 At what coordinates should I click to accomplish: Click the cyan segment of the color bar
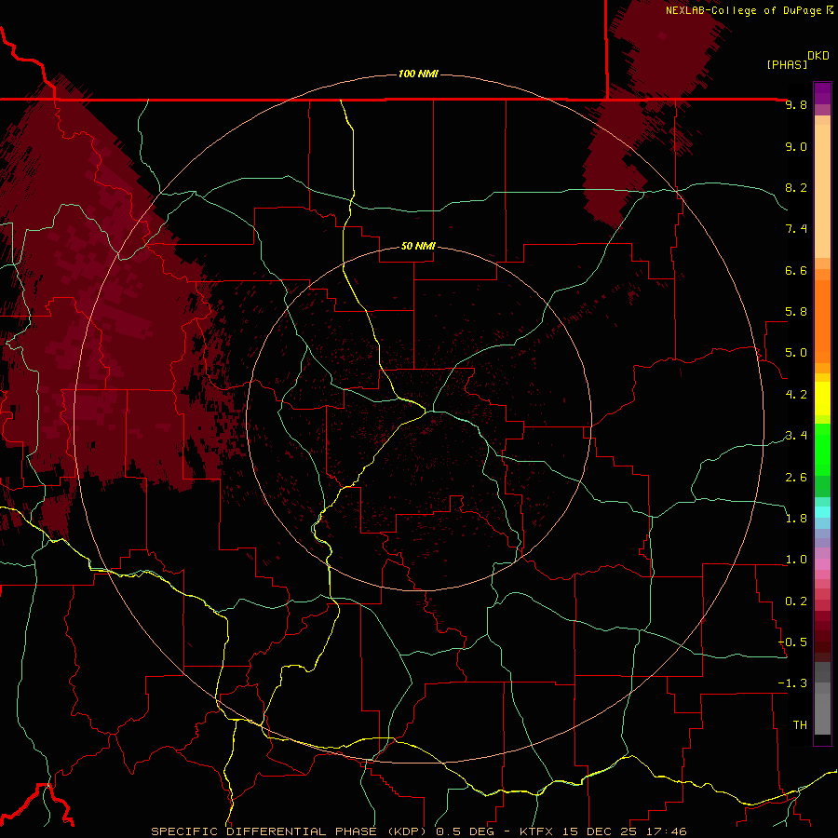pos(822,512)
